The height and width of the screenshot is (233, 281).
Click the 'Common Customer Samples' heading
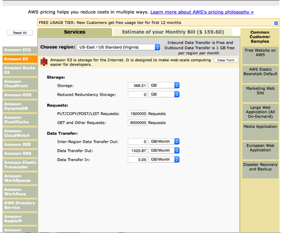coord(260,37)
